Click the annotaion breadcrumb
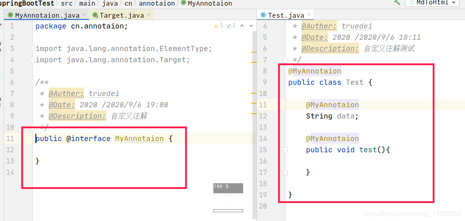Screen dimensions: 465x221 pos(157,3)
